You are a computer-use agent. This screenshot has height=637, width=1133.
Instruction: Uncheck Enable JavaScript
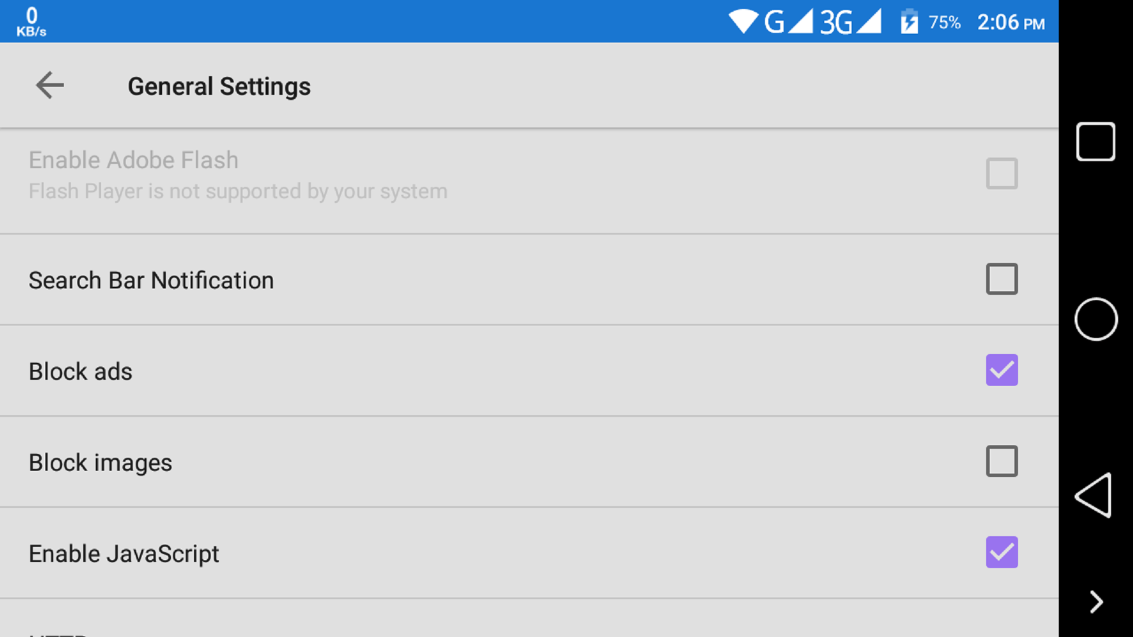click(1002, 553)
